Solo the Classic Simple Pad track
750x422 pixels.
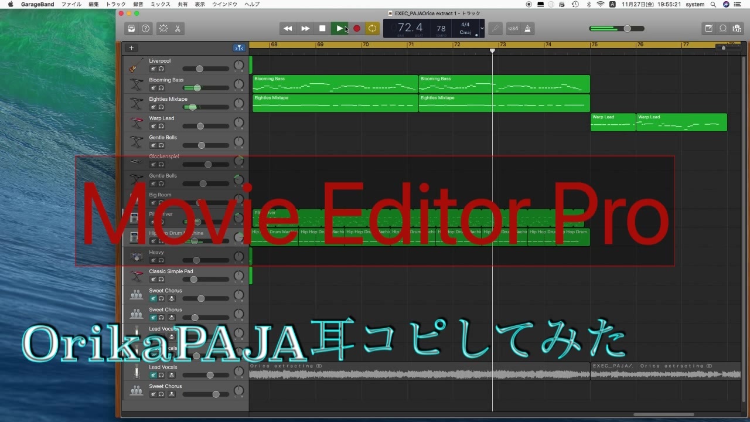(x=161, y=280)
